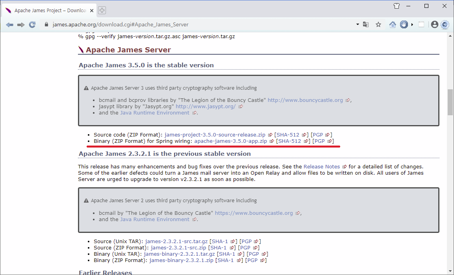This screenshot has height=275, width=454.
Task: Minimize the browser window
Action: 409,6
